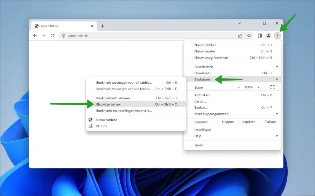The width and height of the screenshot is (315, 196).
Task: Select Nieuw venster menu item
Action: (x=232, y=51)
